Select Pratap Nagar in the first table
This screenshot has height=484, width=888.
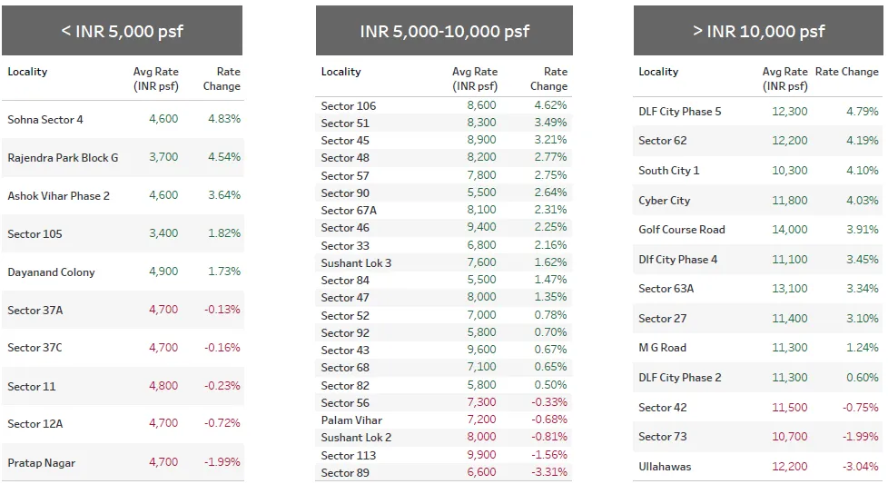[x=41, y=462]
